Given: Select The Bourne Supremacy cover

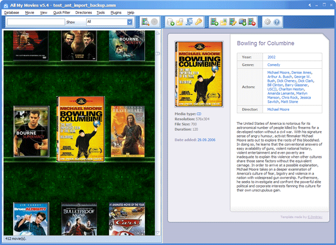Looking at the screenshot, I should coord(31,132).
